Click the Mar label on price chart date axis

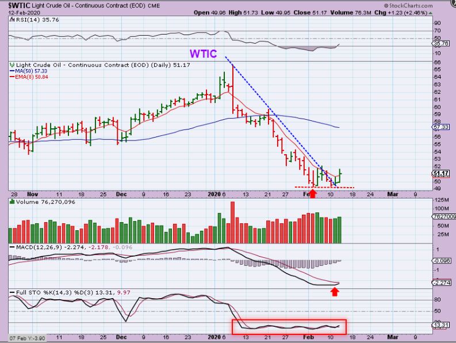coord(393,194)
